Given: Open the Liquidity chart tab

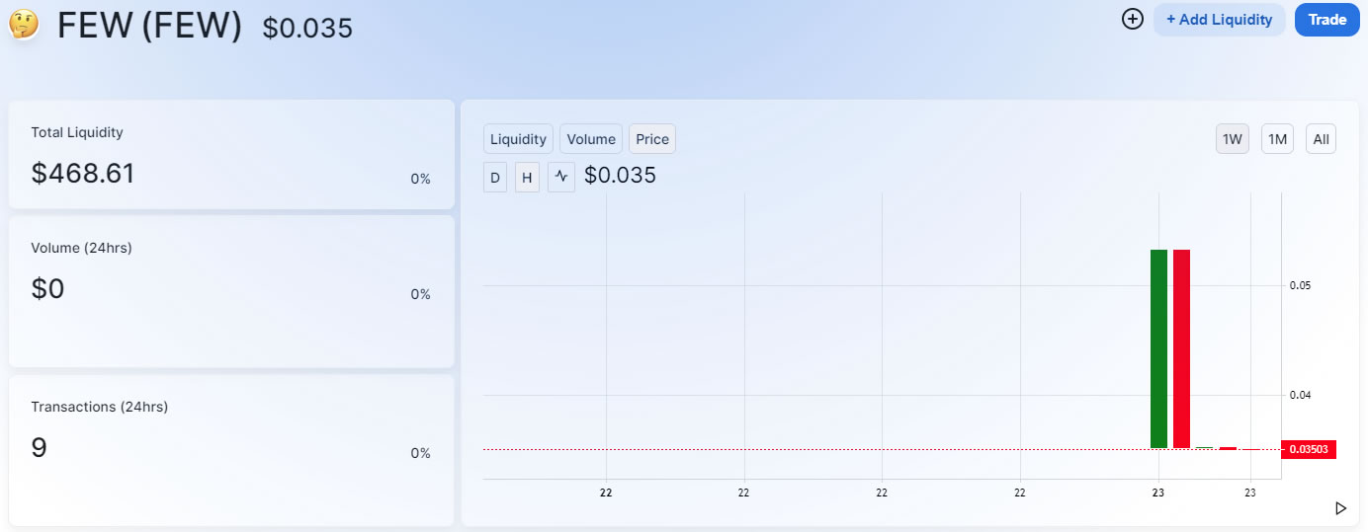Looking at the screenshot, I should click(518, 139).
